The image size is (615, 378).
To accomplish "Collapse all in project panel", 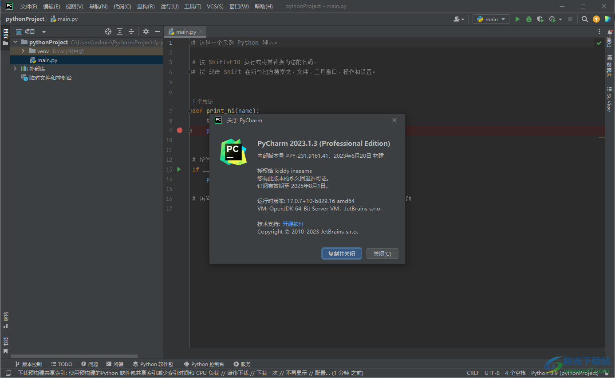I will click(131, 31).
